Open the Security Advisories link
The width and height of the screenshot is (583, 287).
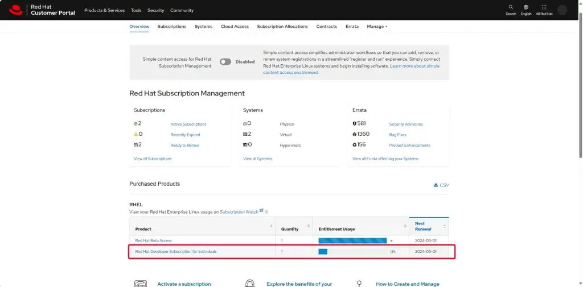[x=406, y=124]
